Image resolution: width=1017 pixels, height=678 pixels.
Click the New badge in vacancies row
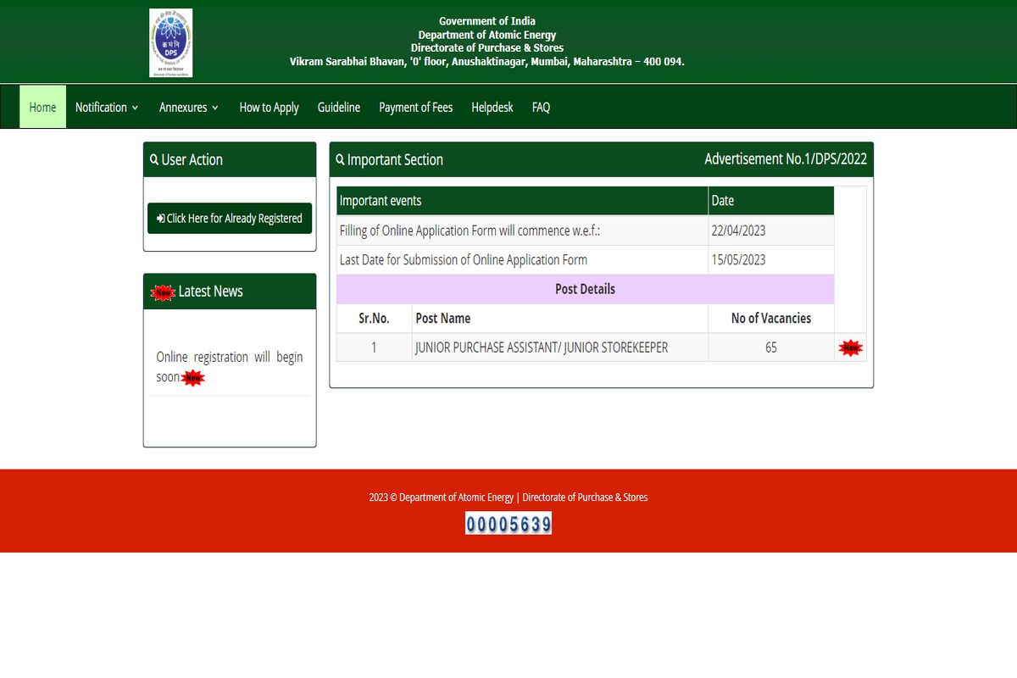point(849,347)
